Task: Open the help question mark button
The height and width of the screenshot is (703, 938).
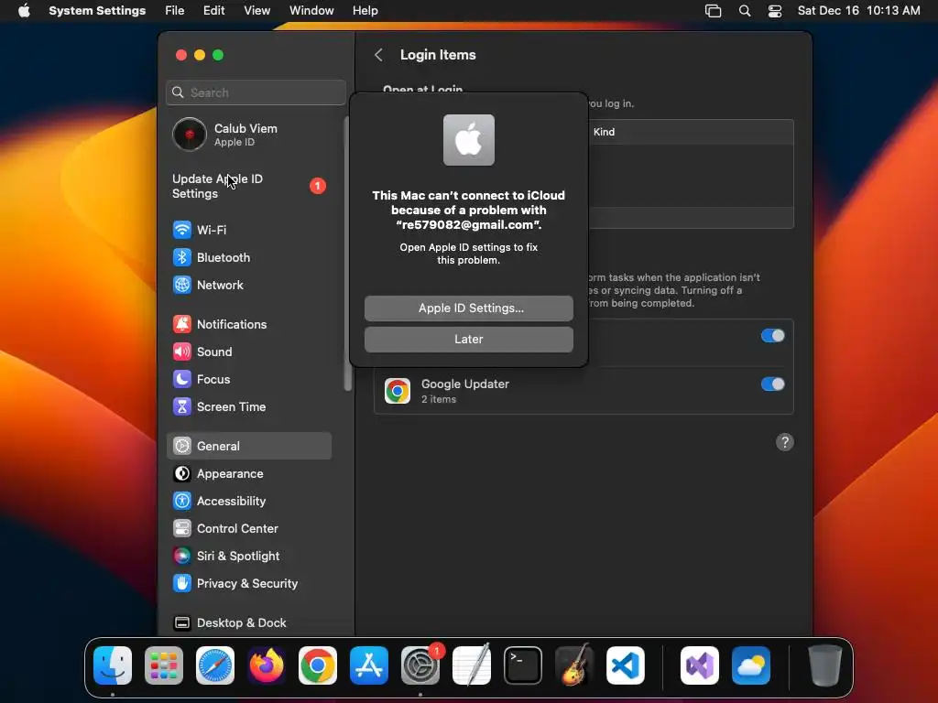Action: 784,442
